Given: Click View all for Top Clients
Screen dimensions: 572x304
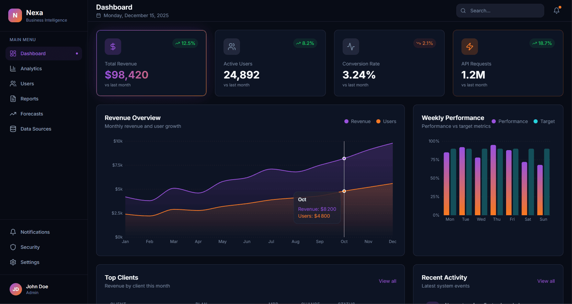Looking at the screenshot, I should coord(387,281).
